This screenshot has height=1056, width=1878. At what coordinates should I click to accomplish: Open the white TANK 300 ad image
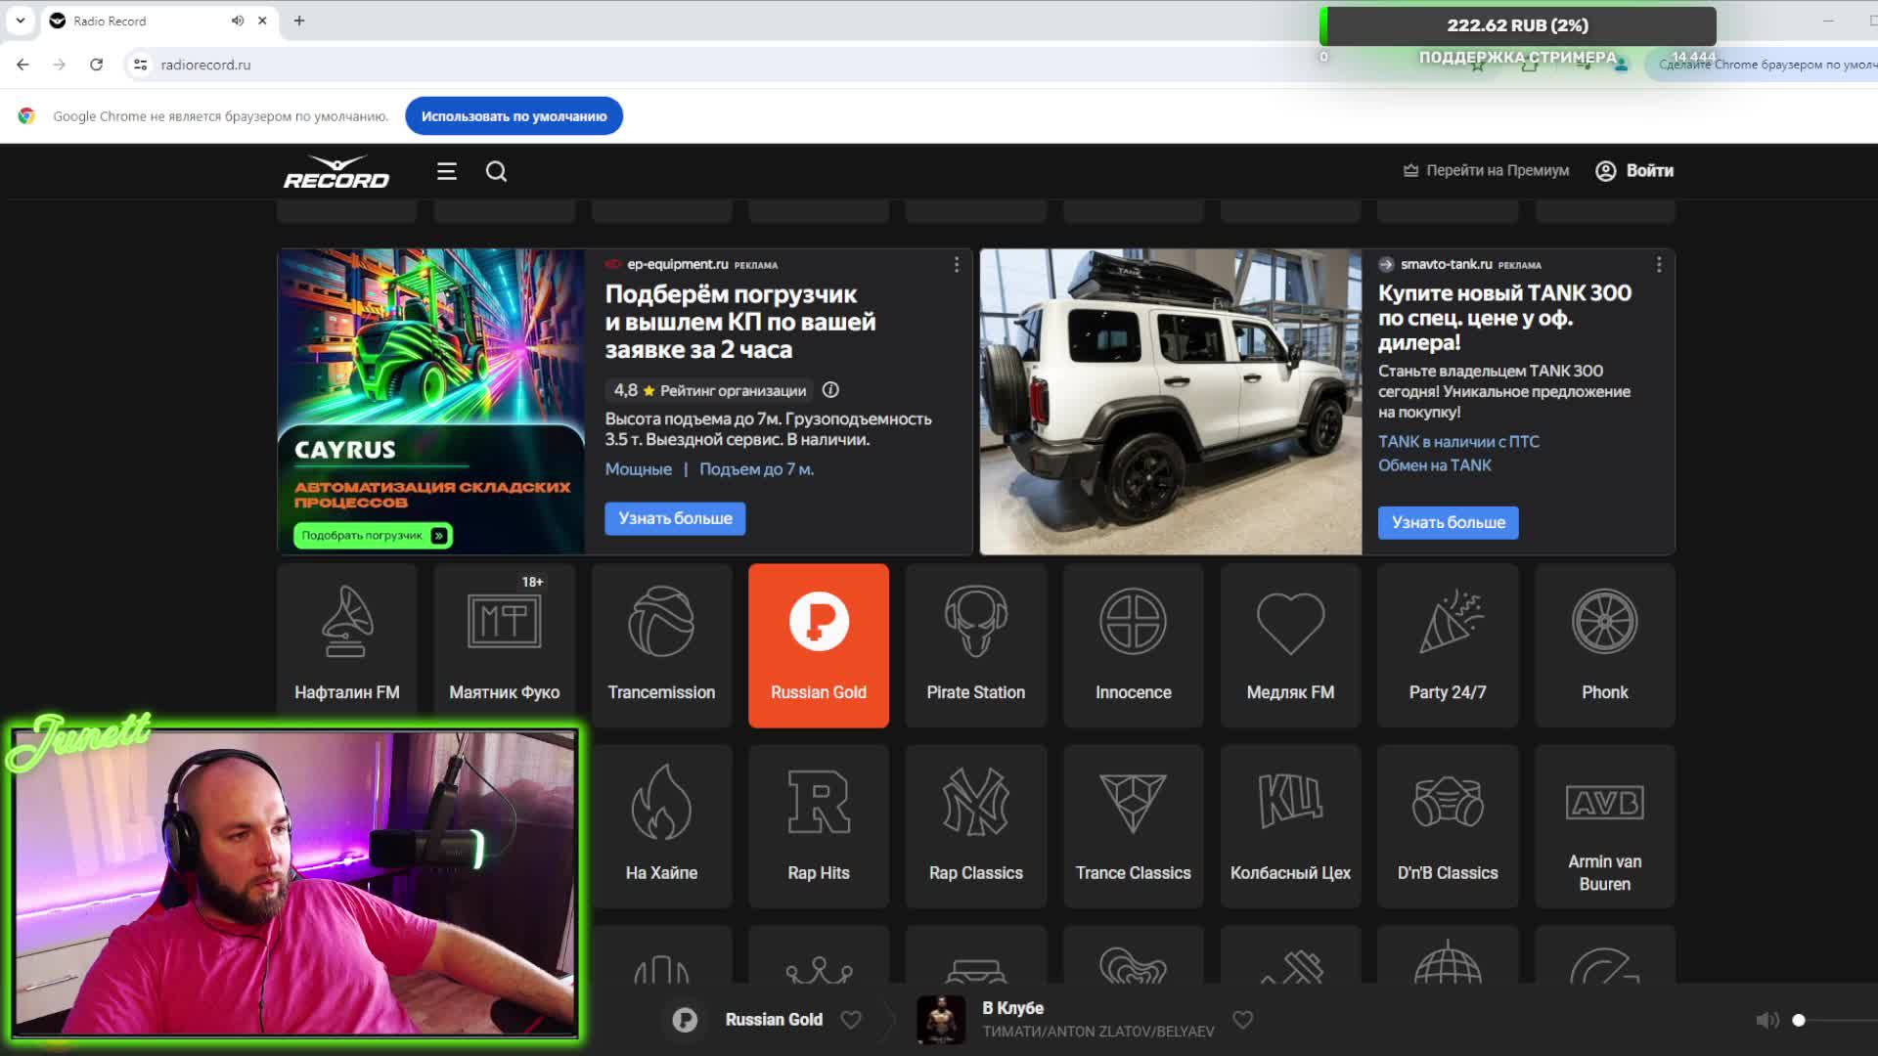1171,402
